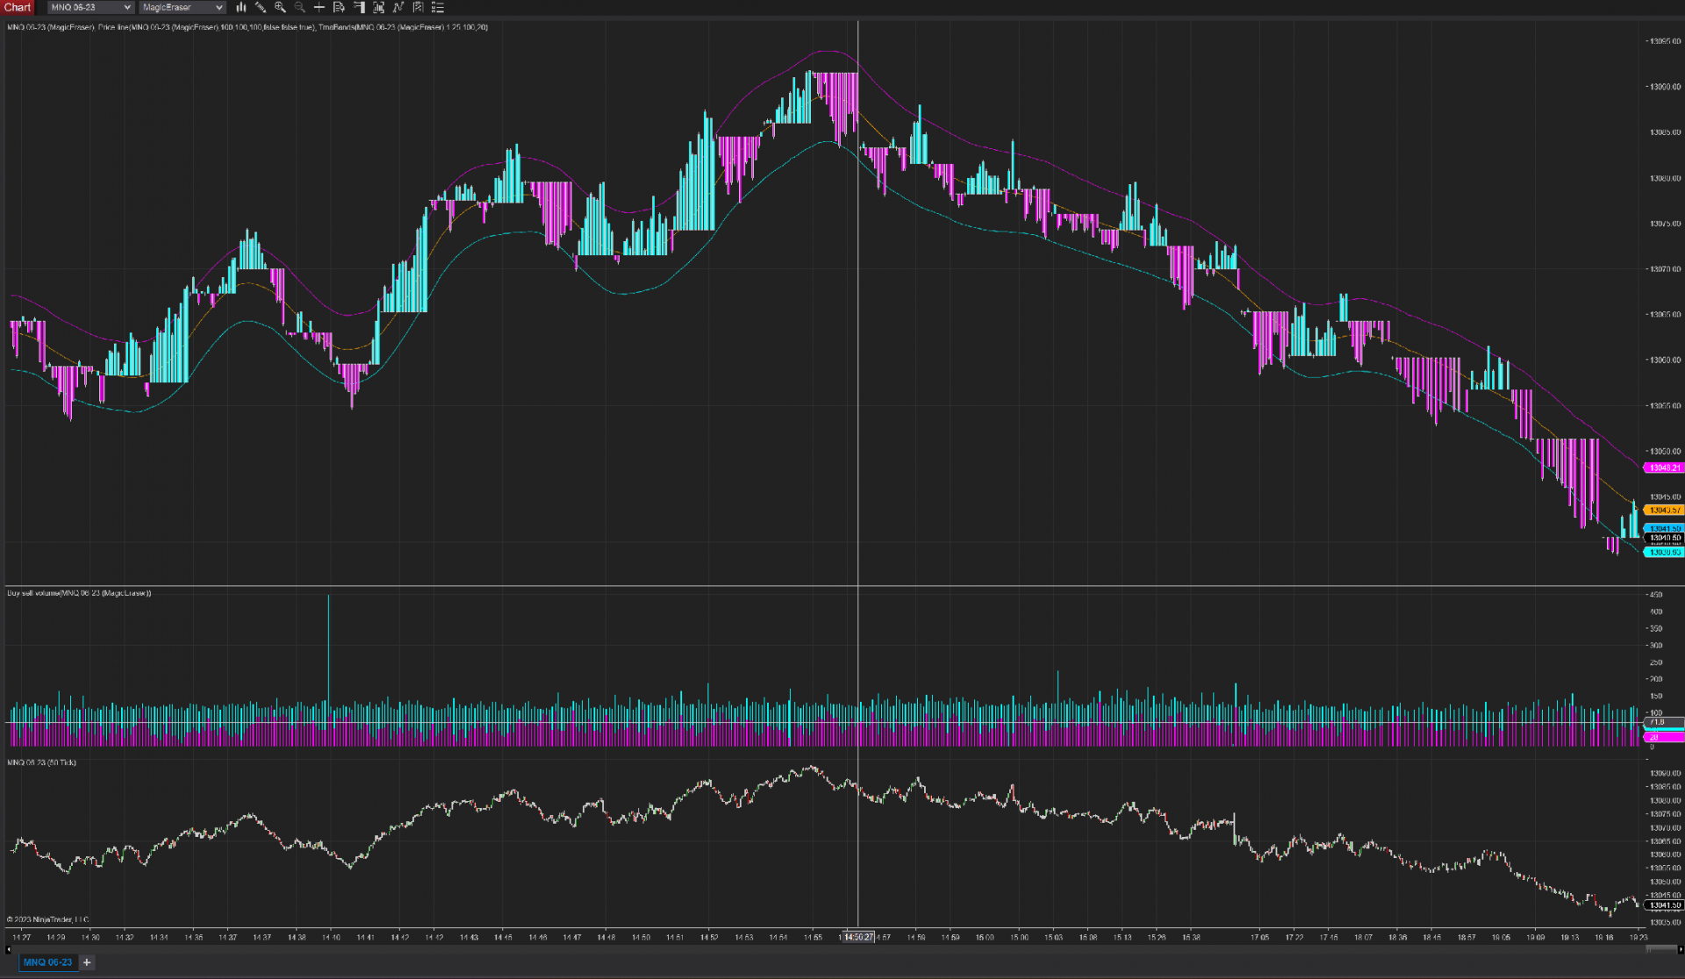
Task: Click the zoom in magnifier icon
Action: pos(280,7)
